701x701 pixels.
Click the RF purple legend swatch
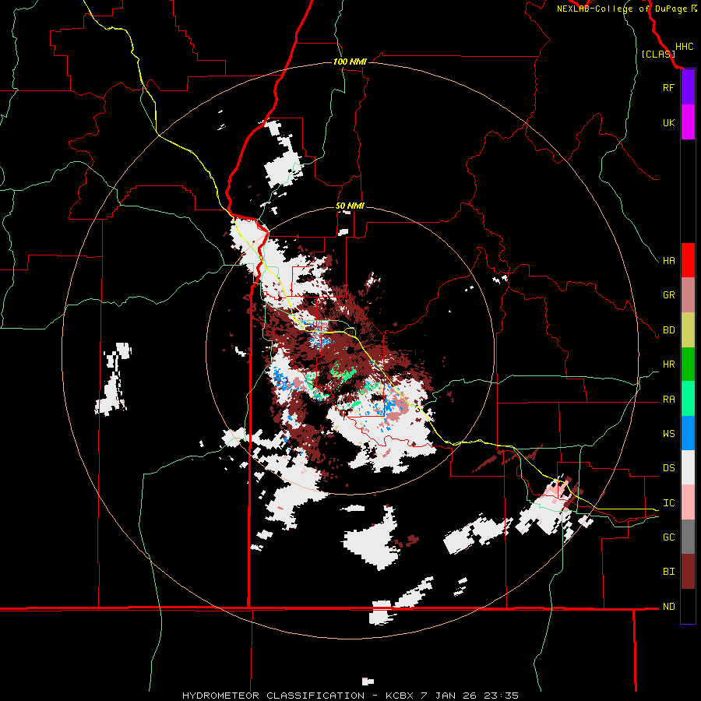(x=688, y=87)
